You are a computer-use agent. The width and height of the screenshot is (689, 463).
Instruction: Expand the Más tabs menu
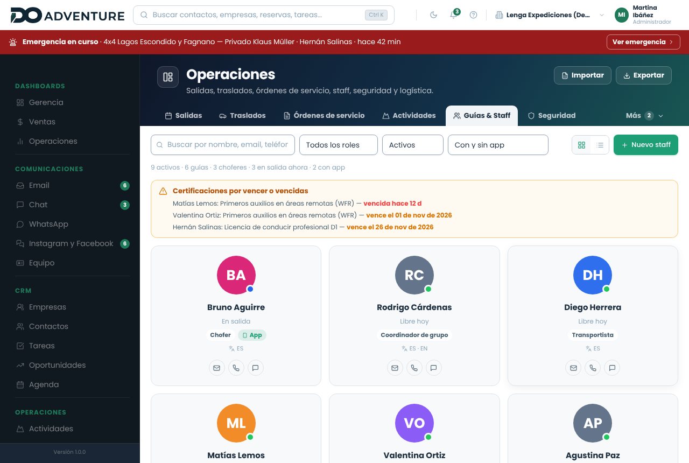tap(644, 116)
